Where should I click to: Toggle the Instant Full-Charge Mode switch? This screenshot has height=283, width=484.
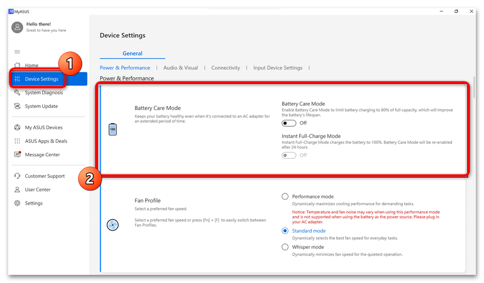click(x=288, y=155)
